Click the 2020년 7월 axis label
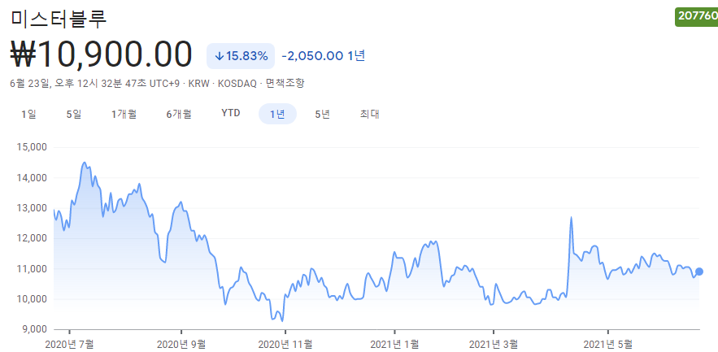 (70, 343)
